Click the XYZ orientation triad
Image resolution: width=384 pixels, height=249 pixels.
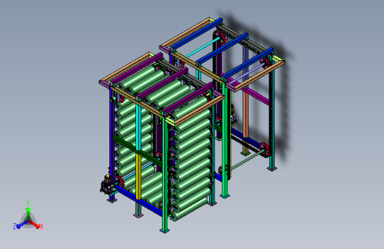click(28, 215)
